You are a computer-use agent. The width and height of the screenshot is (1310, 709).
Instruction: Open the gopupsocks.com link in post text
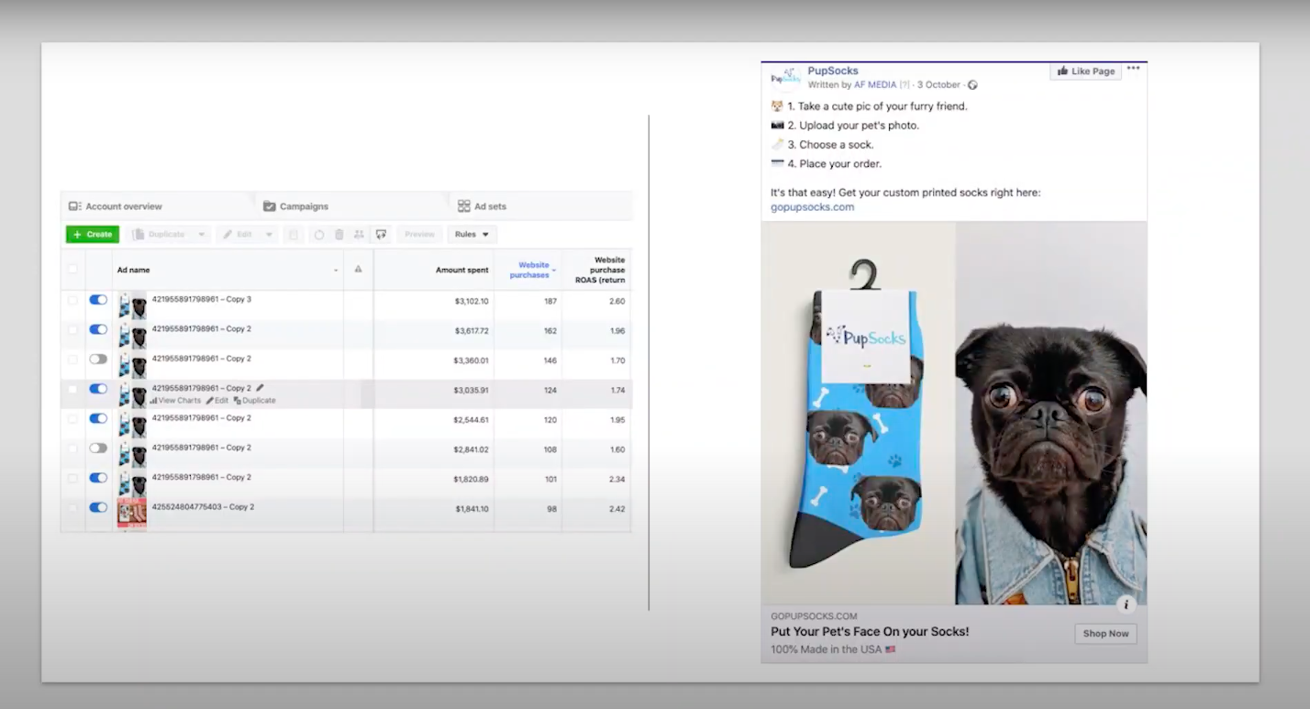[x=812, y=207]
